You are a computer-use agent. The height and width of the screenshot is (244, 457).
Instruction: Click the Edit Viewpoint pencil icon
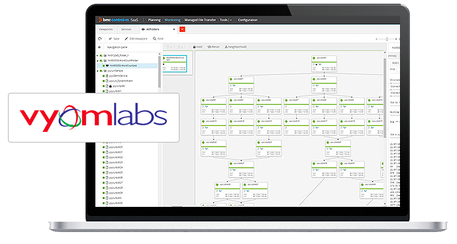point(127,38)
